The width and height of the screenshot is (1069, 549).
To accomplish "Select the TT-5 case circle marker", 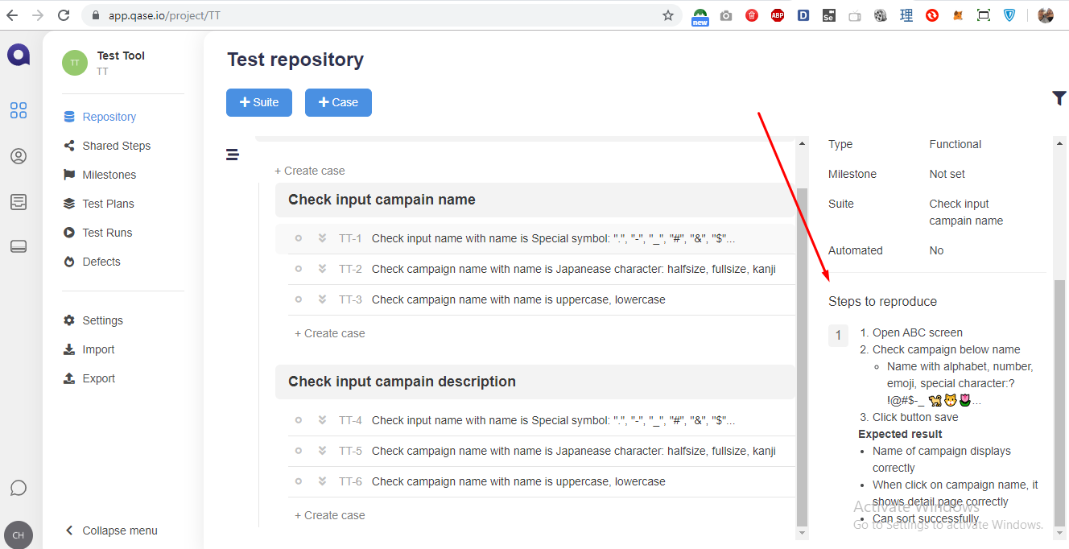I will point(299,451).
